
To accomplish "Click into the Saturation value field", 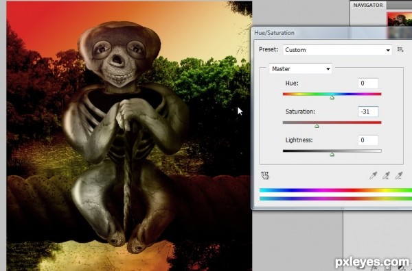I will pos(368,112).
